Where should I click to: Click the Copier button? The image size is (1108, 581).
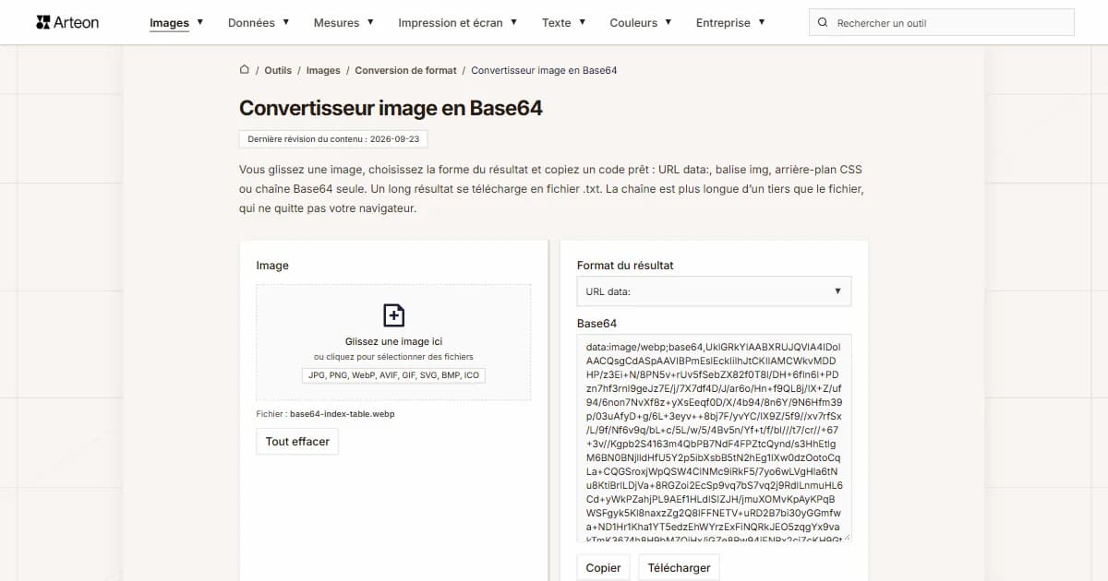pos(603,567)
